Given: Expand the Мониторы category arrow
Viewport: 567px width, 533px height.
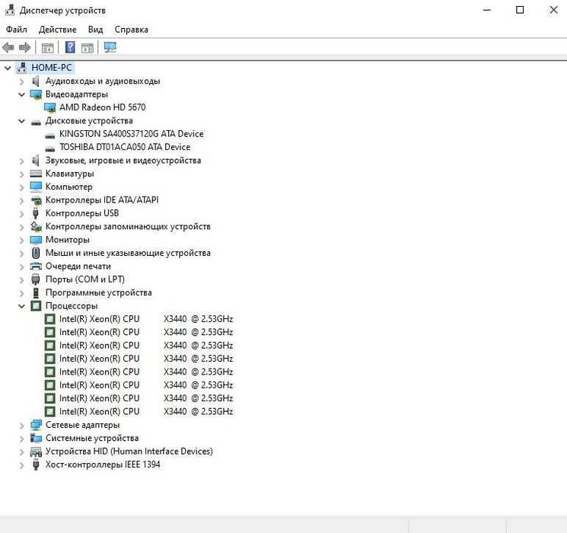Looking at the screenshot, I should pyautogui.click(x=22, y=241).
